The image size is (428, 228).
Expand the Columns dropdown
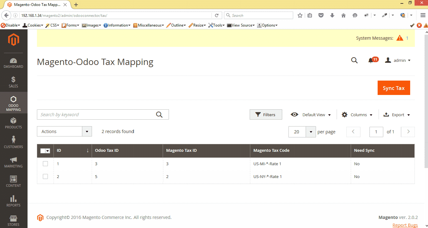[357, 115]
